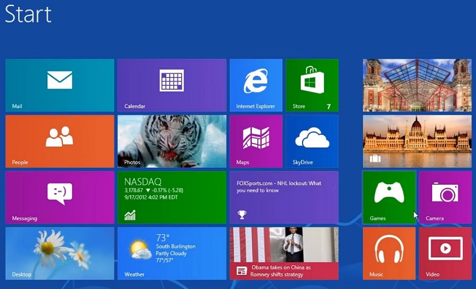This screenshot has height=289, width=476.
Task: Open the Travel tile showing parliament building
Action: (417, 141)
